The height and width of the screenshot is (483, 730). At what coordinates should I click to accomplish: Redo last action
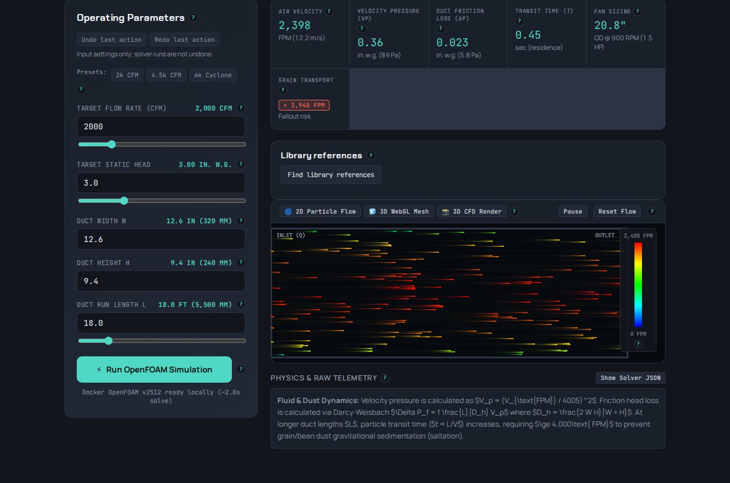[x=185, y=40]
